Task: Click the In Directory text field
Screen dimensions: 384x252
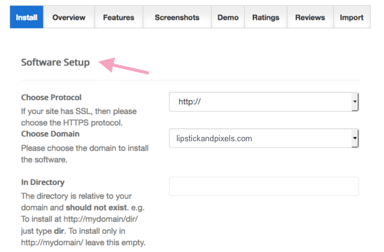Action: [263, 186]
